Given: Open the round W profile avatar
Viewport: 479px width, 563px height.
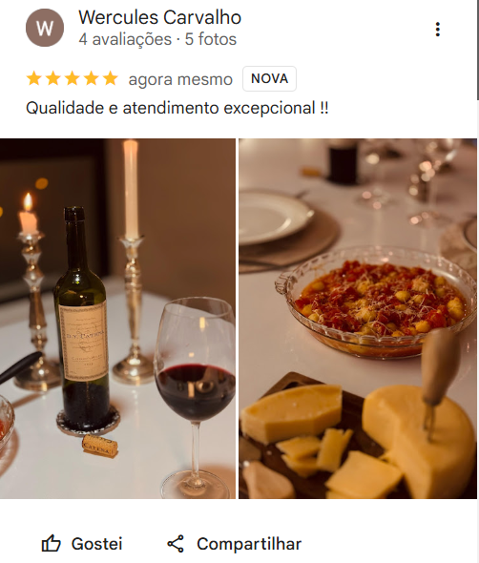Looking at the screenshot, I should click(45, 28).
